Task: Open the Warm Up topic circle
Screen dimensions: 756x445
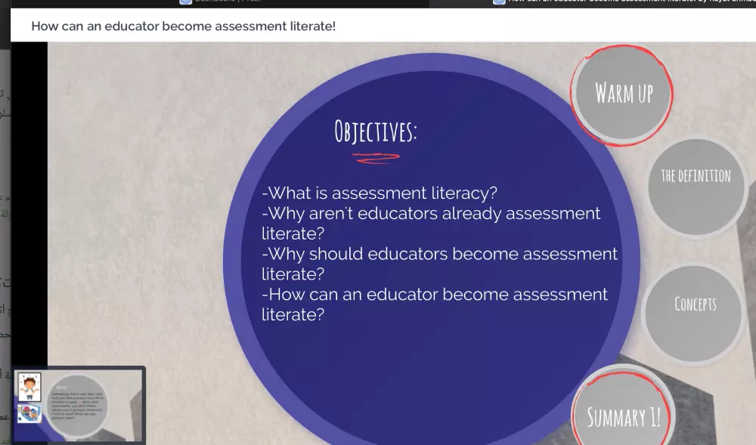Action: click(623, 95)
